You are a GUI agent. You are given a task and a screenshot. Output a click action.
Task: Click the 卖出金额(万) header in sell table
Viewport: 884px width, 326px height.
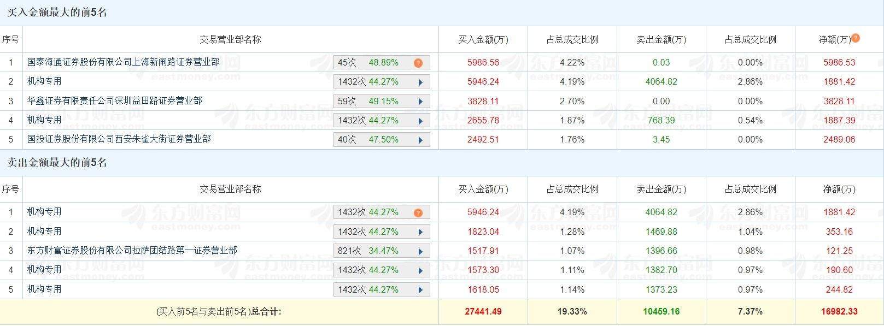(x=661, y=189)
